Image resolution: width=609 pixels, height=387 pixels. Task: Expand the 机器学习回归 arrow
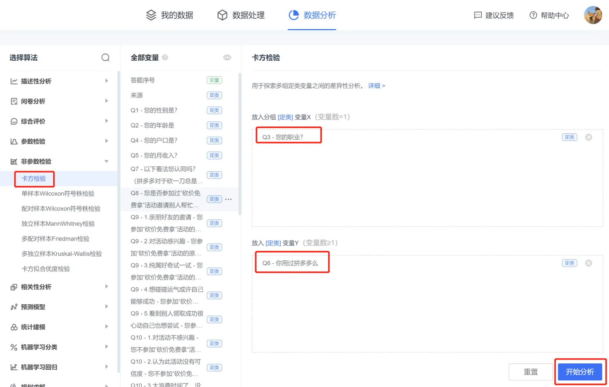tap(107, 367)
